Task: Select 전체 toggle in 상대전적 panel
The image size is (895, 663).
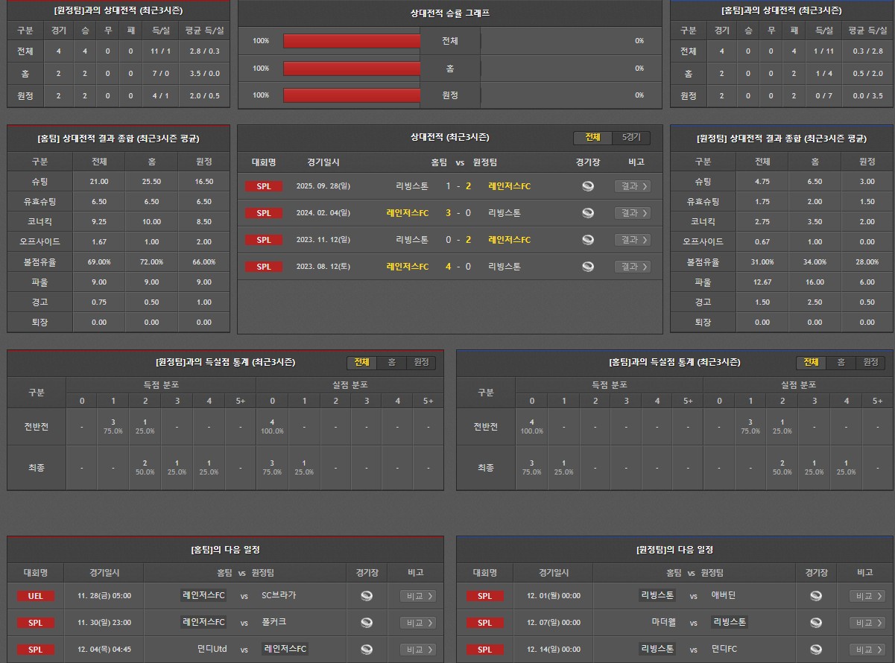Action: click(592, 138)
